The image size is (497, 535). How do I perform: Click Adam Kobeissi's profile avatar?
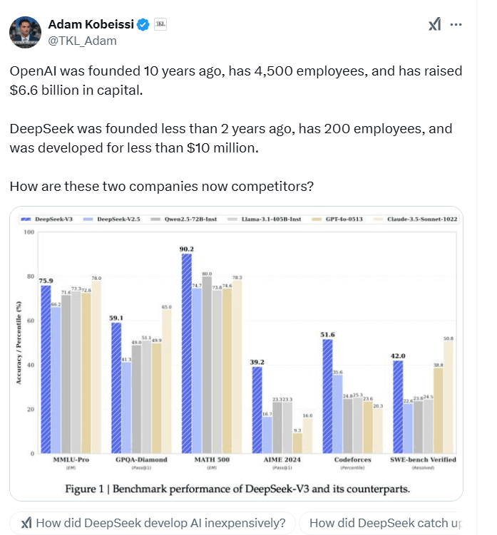(x=25, y=31)
